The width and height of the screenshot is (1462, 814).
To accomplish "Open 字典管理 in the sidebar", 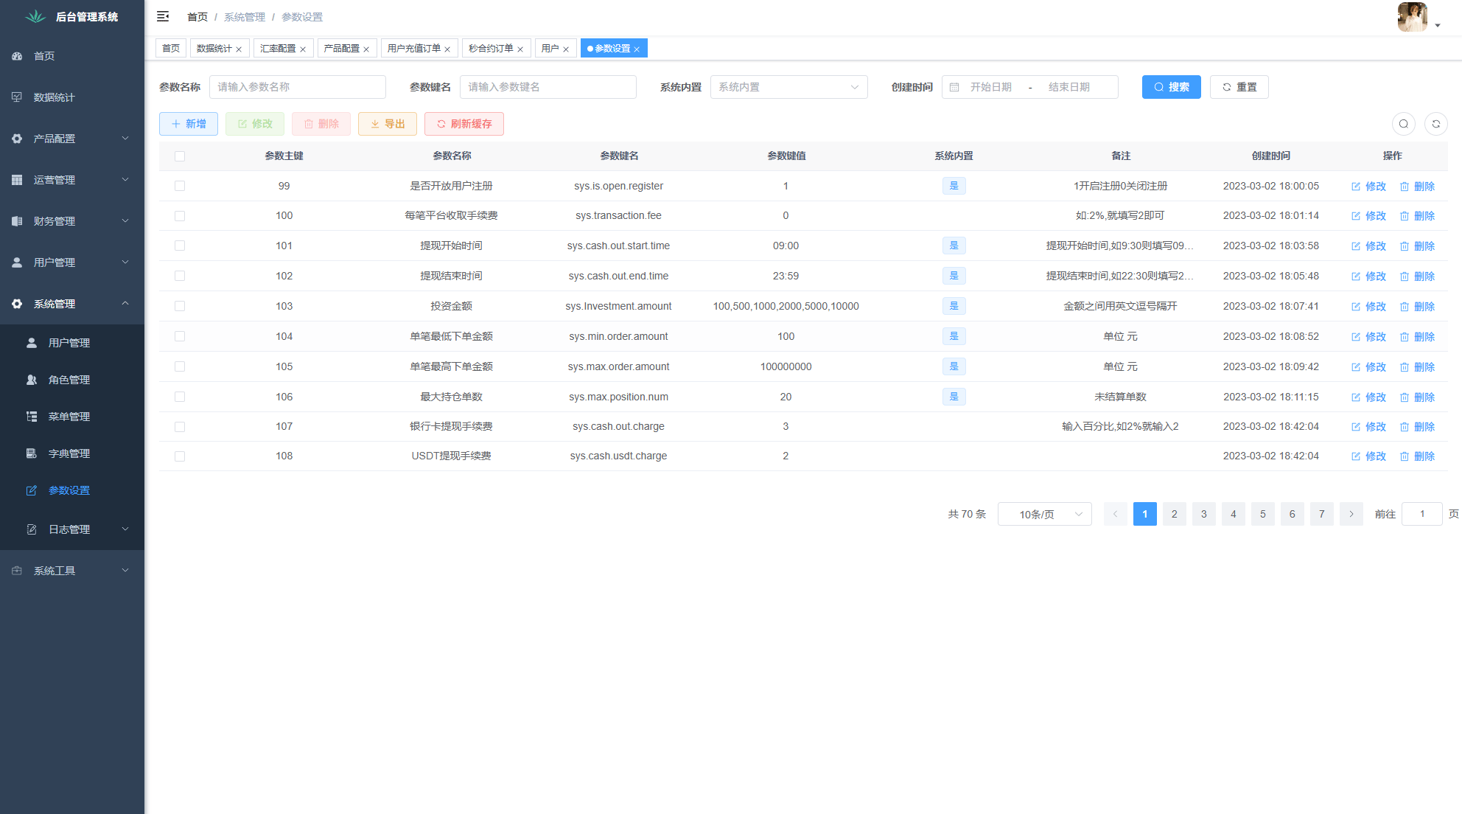I will [69, 453].
